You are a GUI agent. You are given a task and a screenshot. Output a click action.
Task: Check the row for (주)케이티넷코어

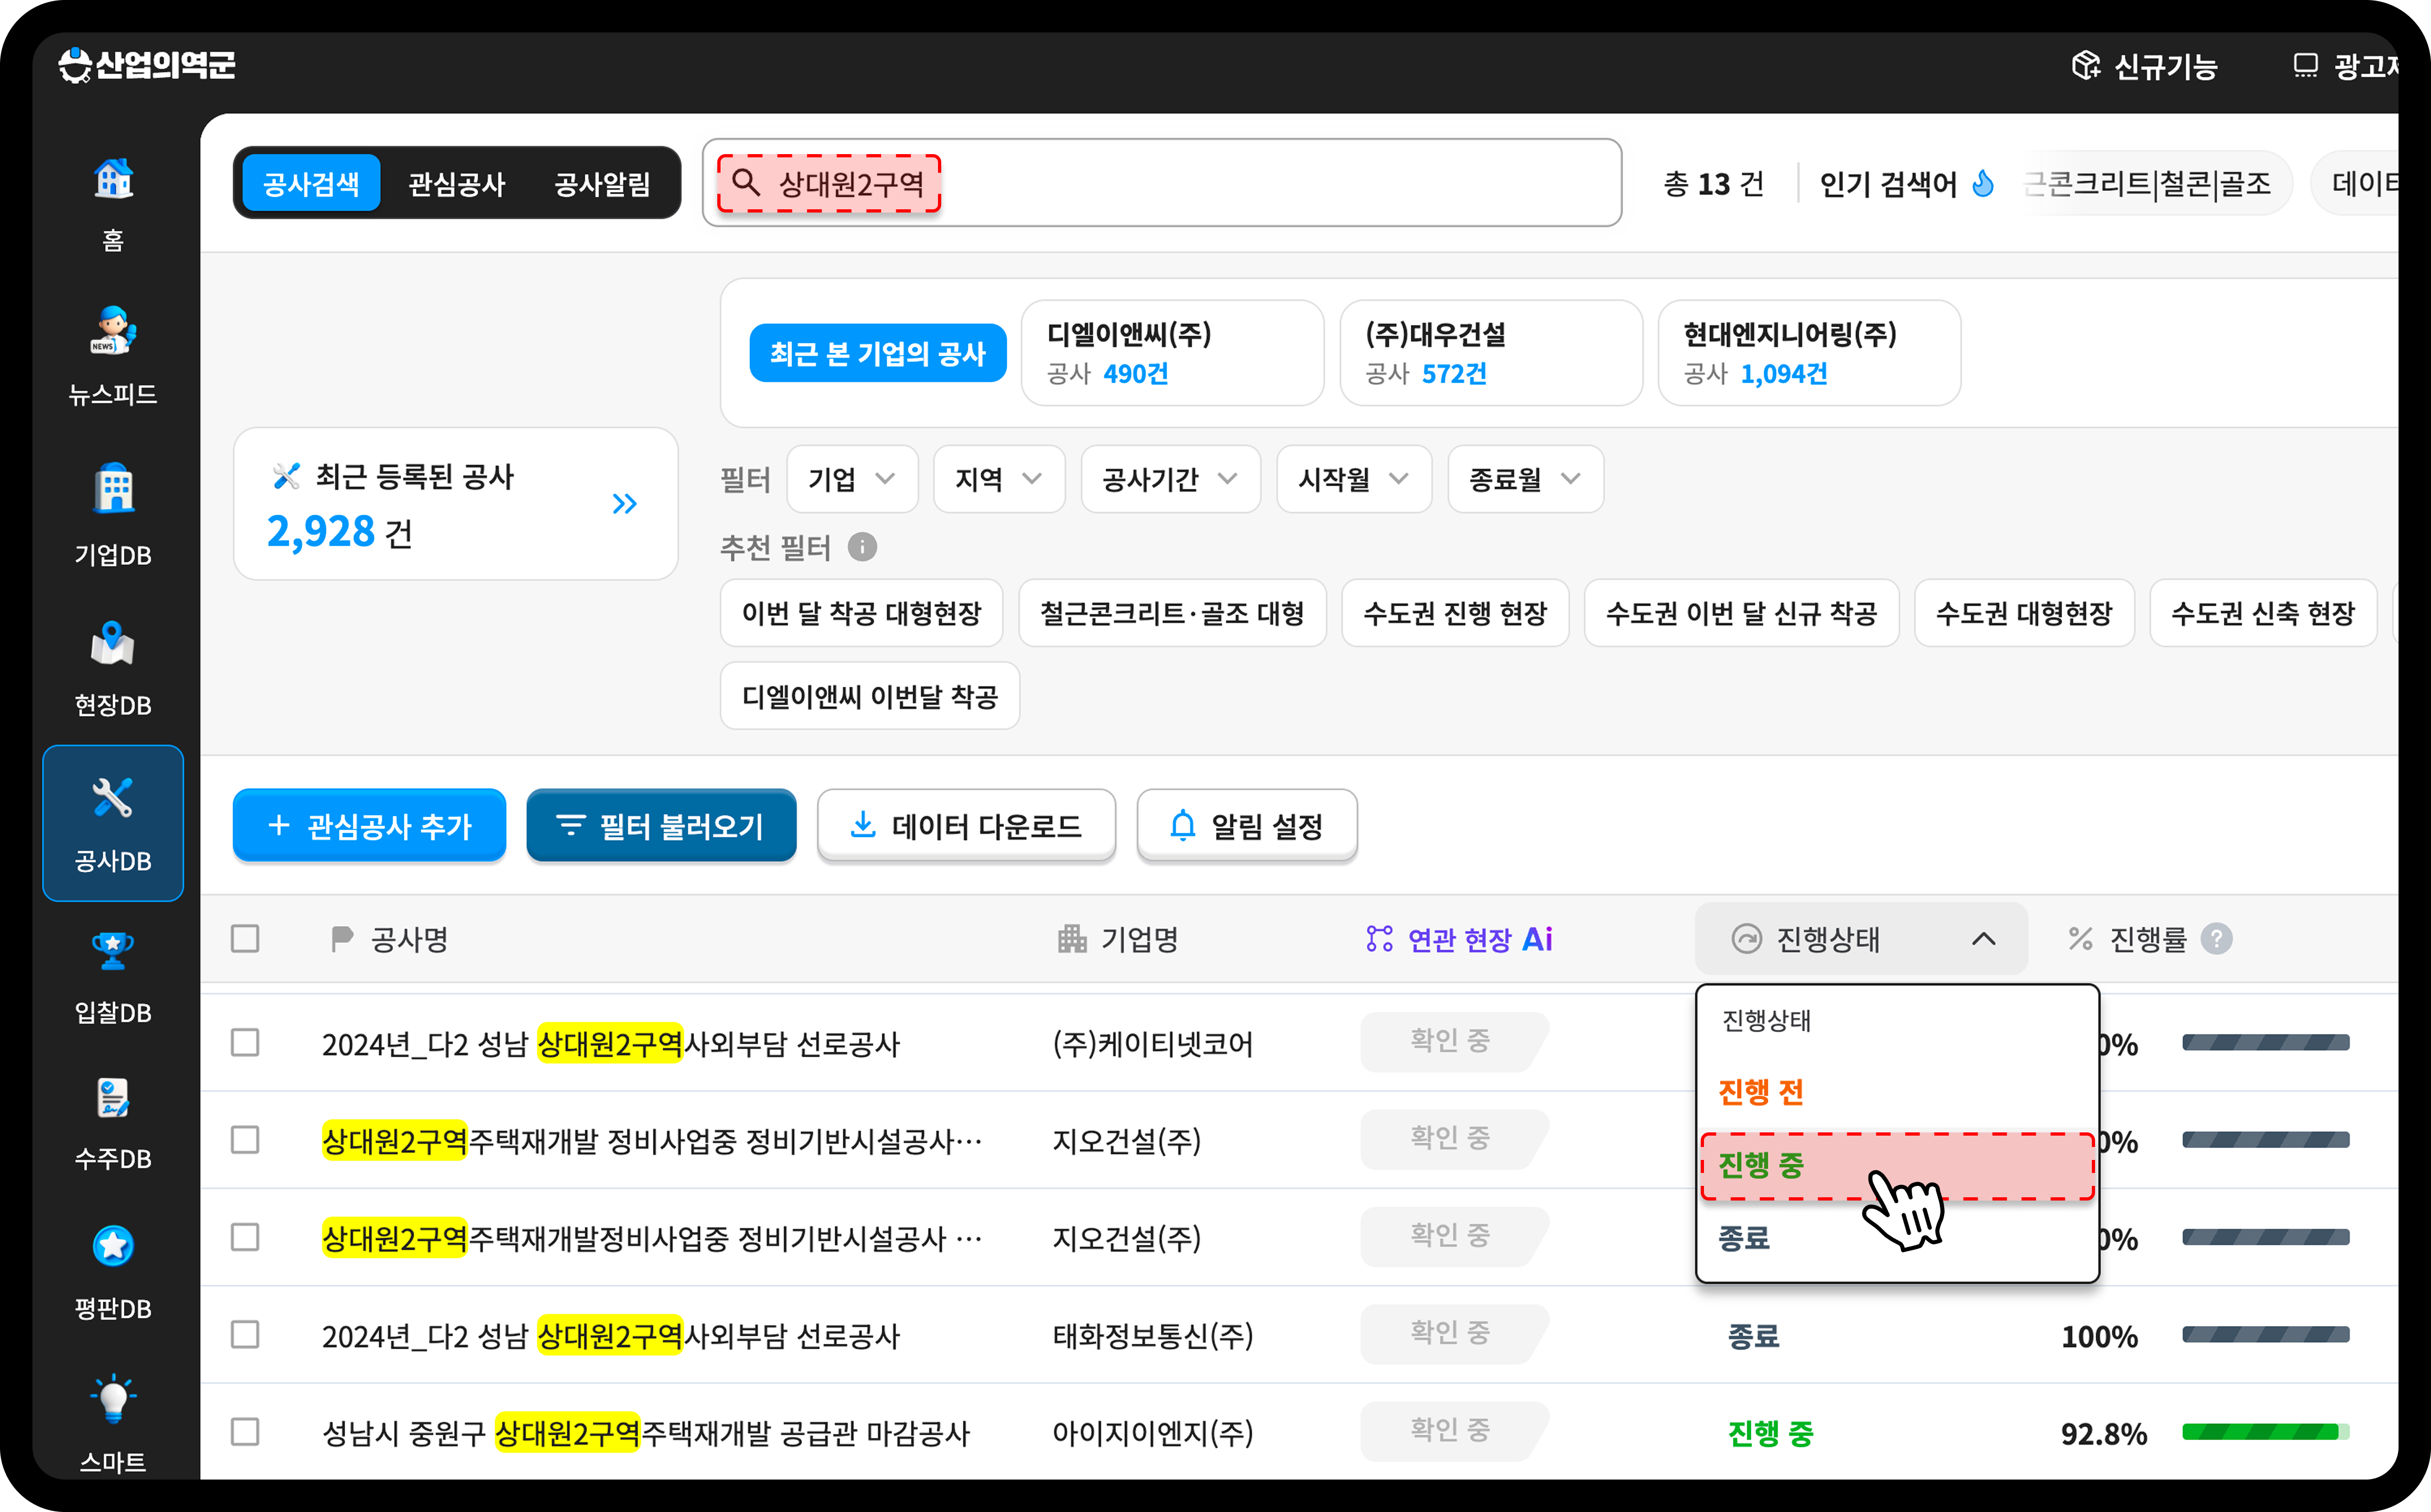point(245,1043)
